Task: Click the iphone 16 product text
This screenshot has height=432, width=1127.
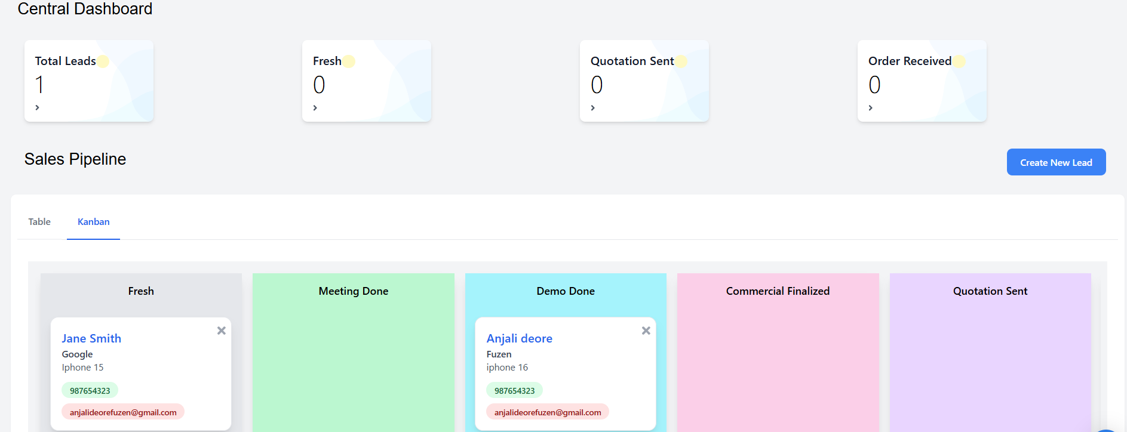Action: coord(507,368)
